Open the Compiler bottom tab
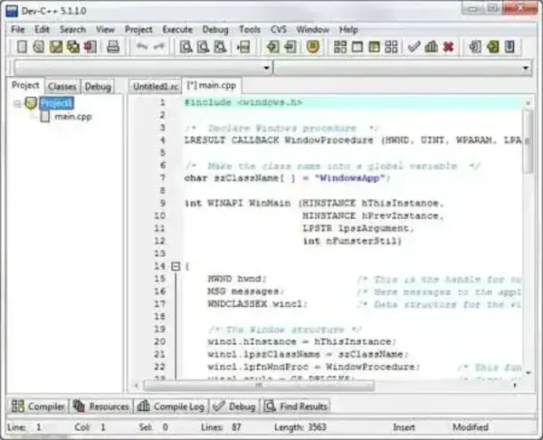The image size is (543, 440). [x=38, y=406]
